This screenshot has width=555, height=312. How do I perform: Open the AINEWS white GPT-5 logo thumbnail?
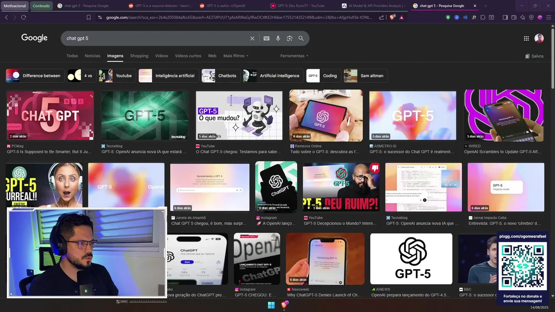pyautogui.click(x=411, y=259)
